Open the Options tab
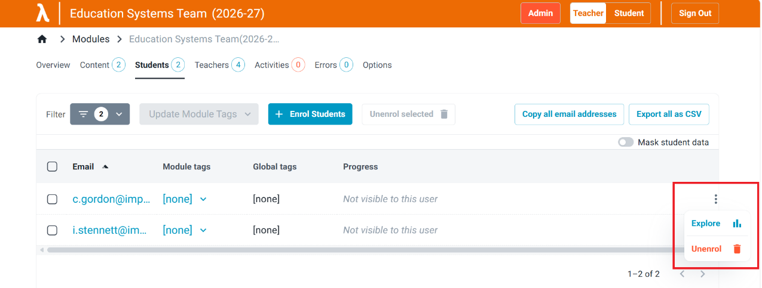The width and height of the screenshot is (762, 288). click(377, 65)
